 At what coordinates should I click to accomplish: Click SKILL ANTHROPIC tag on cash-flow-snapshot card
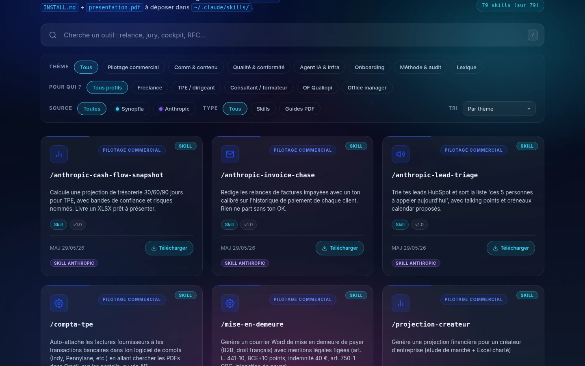(x=74, y=263)
